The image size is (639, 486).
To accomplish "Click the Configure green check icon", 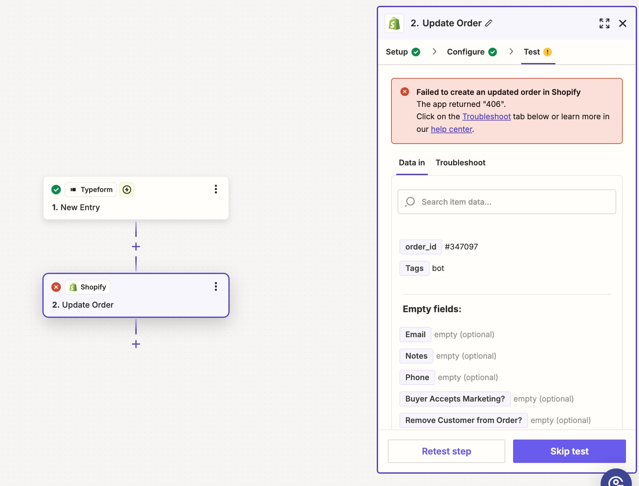I will (x=493, y=52).
